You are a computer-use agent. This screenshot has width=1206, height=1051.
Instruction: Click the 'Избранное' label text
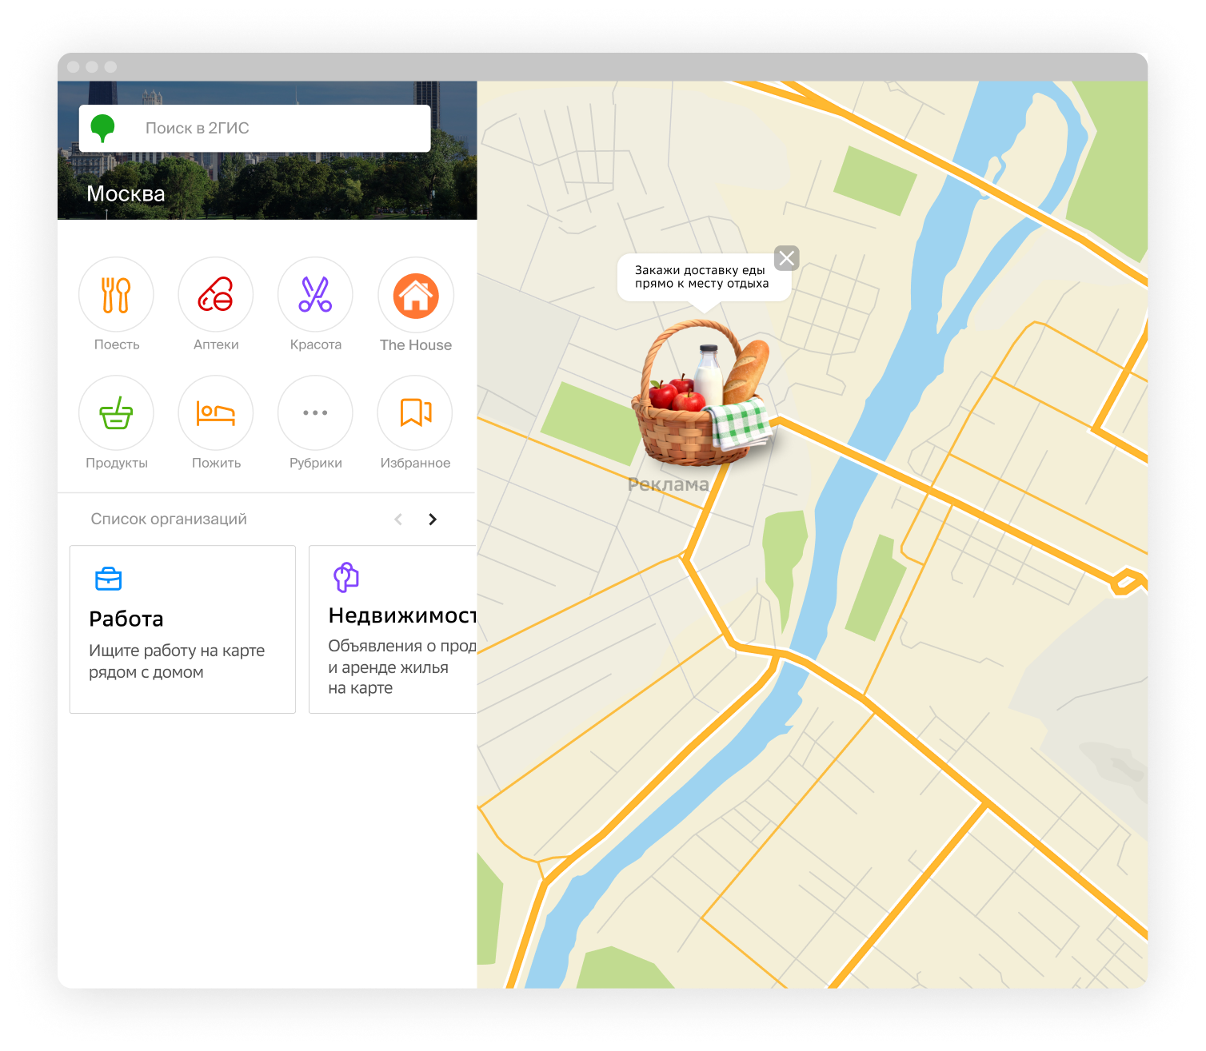coord(415,463)
